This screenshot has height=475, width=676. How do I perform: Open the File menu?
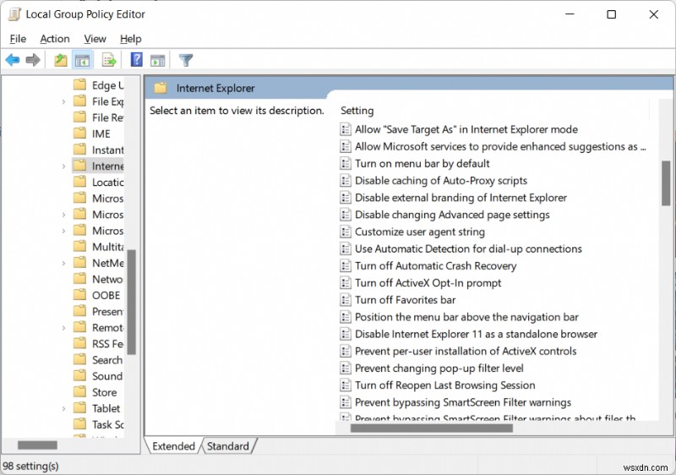coord(18,39)
